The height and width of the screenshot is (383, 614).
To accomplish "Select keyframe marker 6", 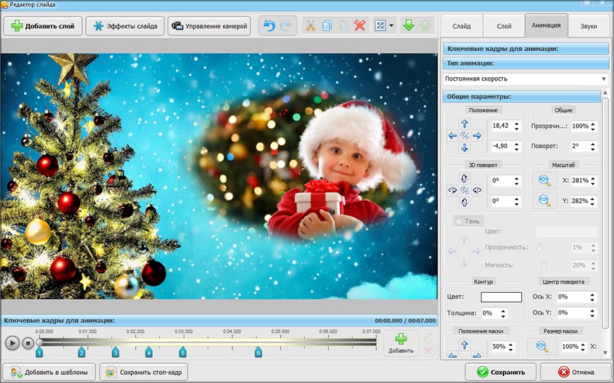I will (258, 352).
